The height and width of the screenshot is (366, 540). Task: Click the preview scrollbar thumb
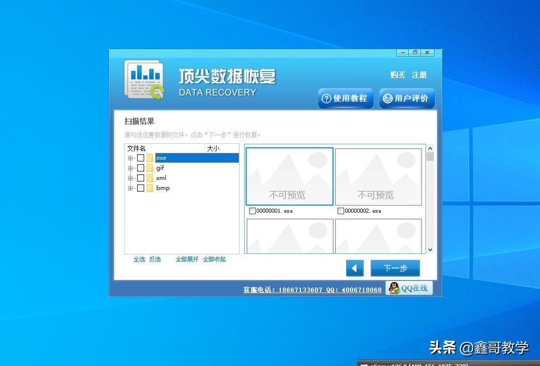pos(430,157)
